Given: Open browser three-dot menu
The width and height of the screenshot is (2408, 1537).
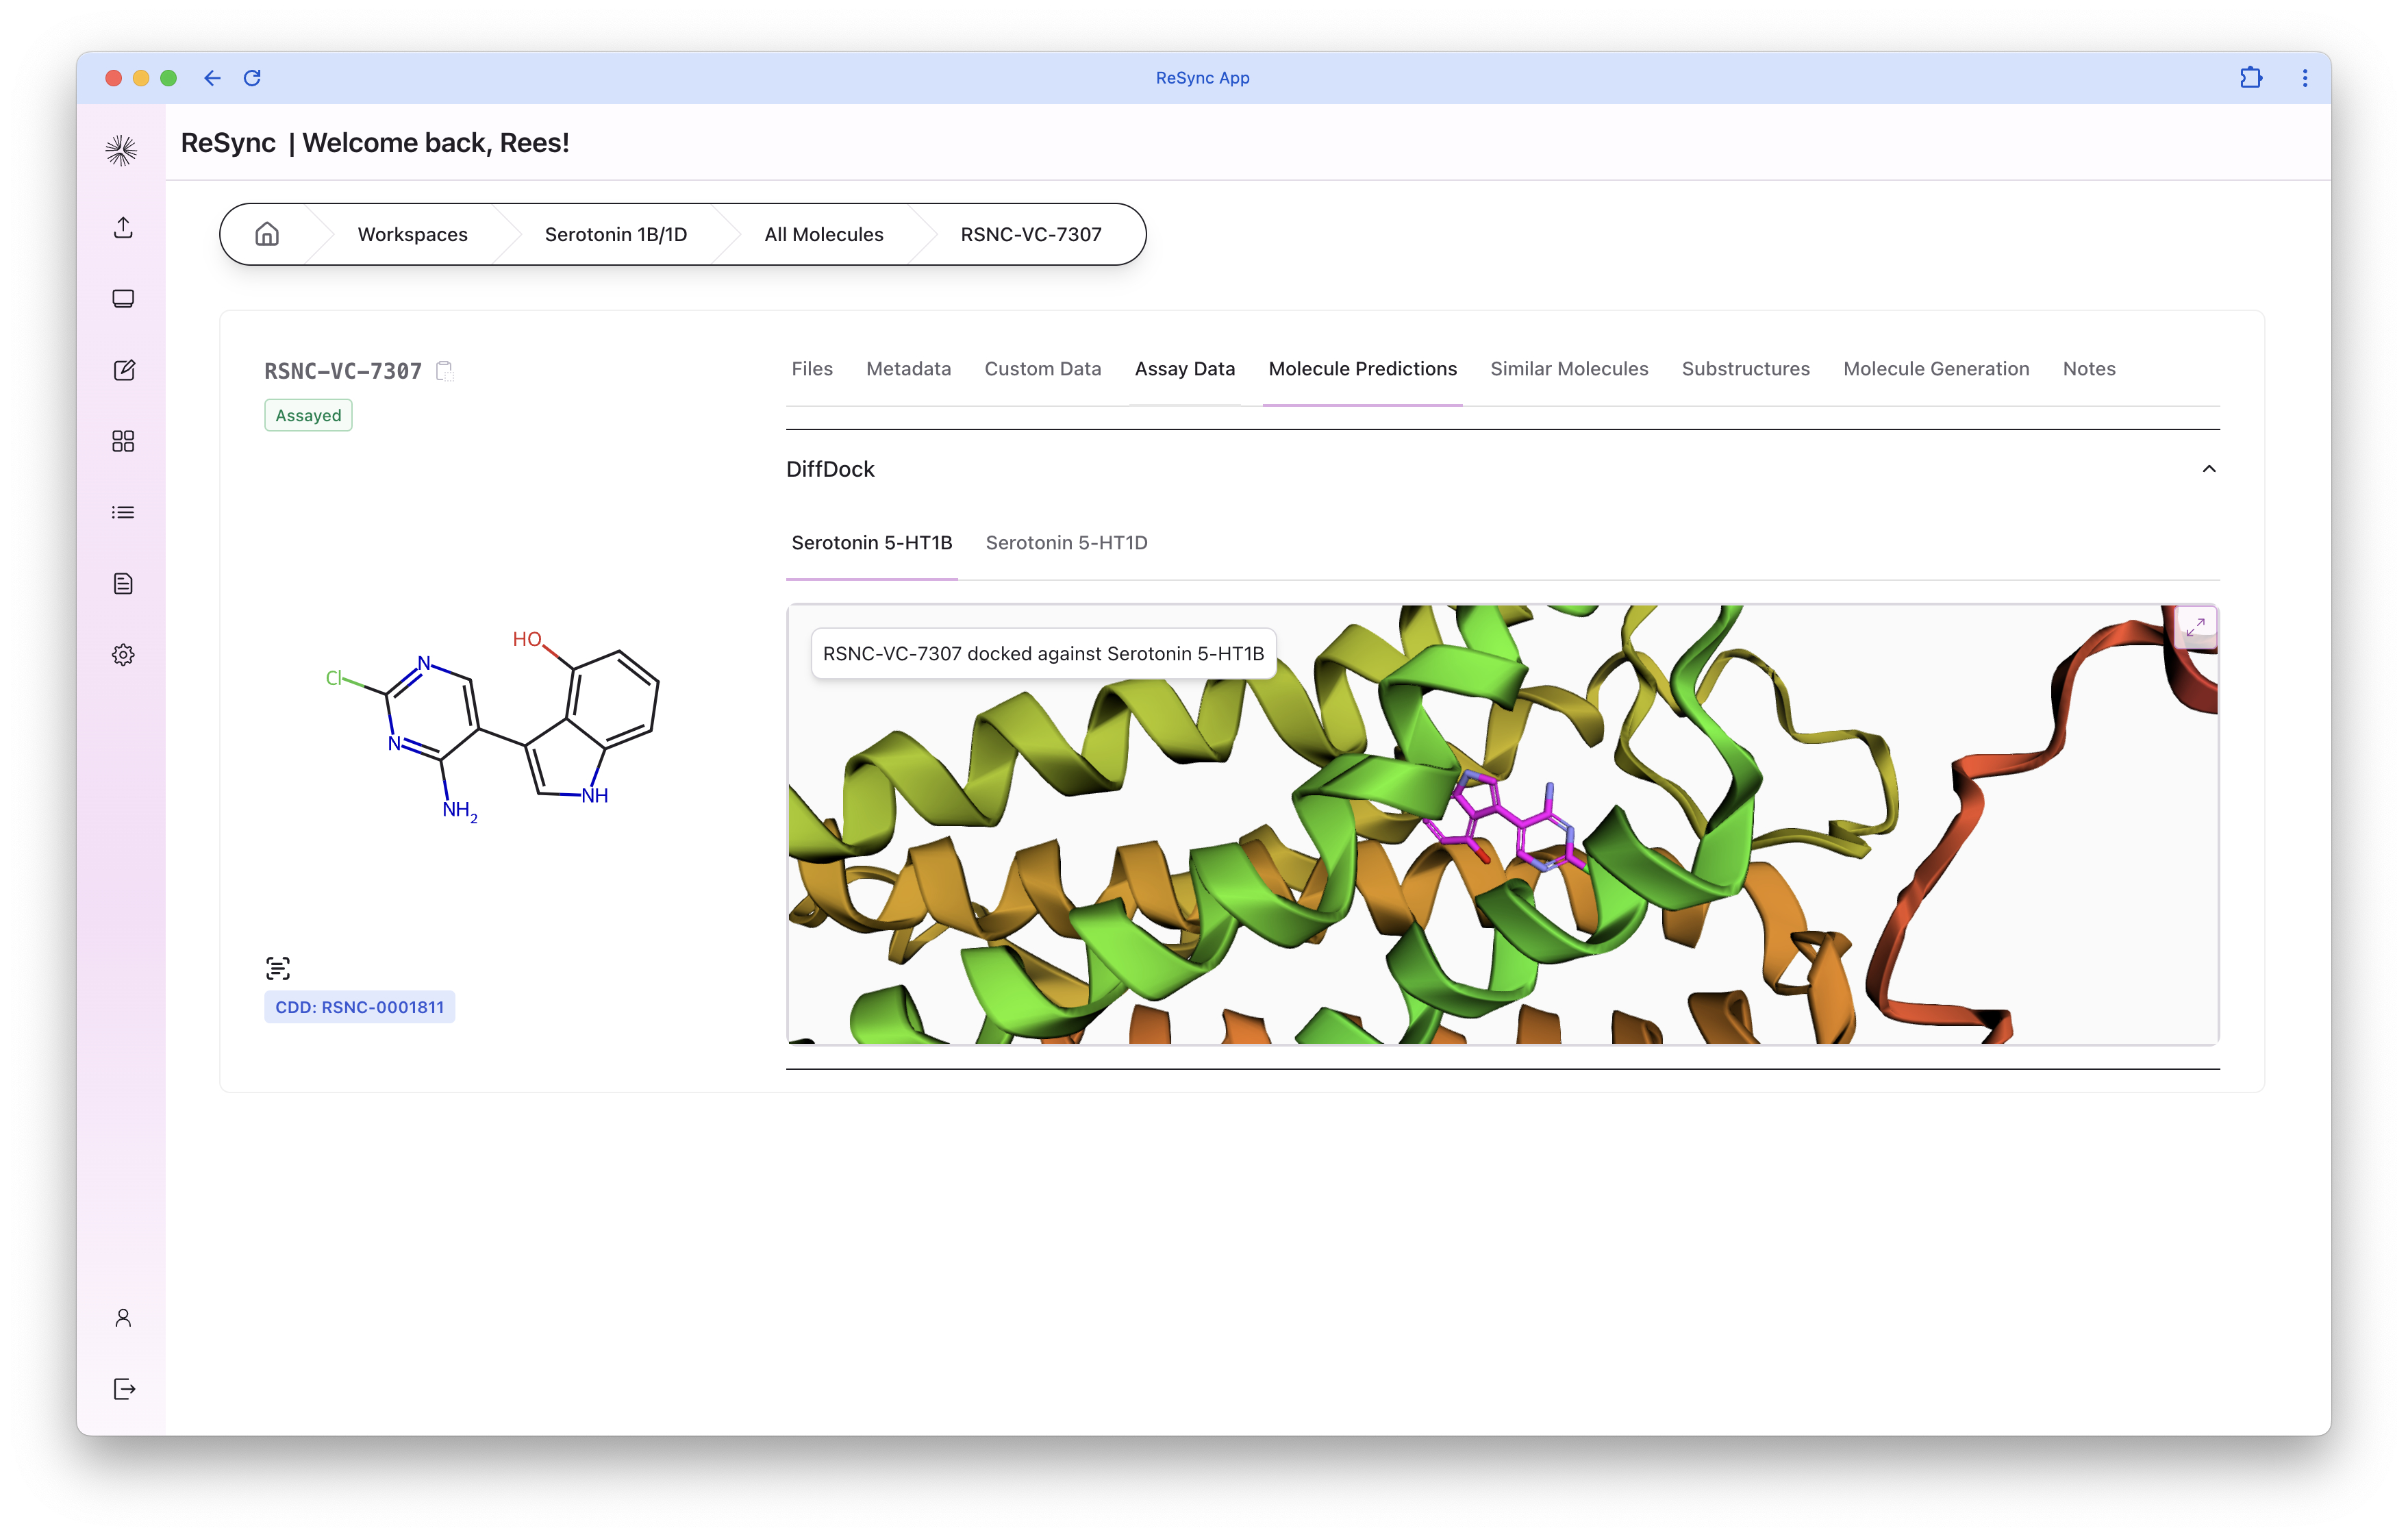Looking at the screenshot, I should tap(2304, 78).
